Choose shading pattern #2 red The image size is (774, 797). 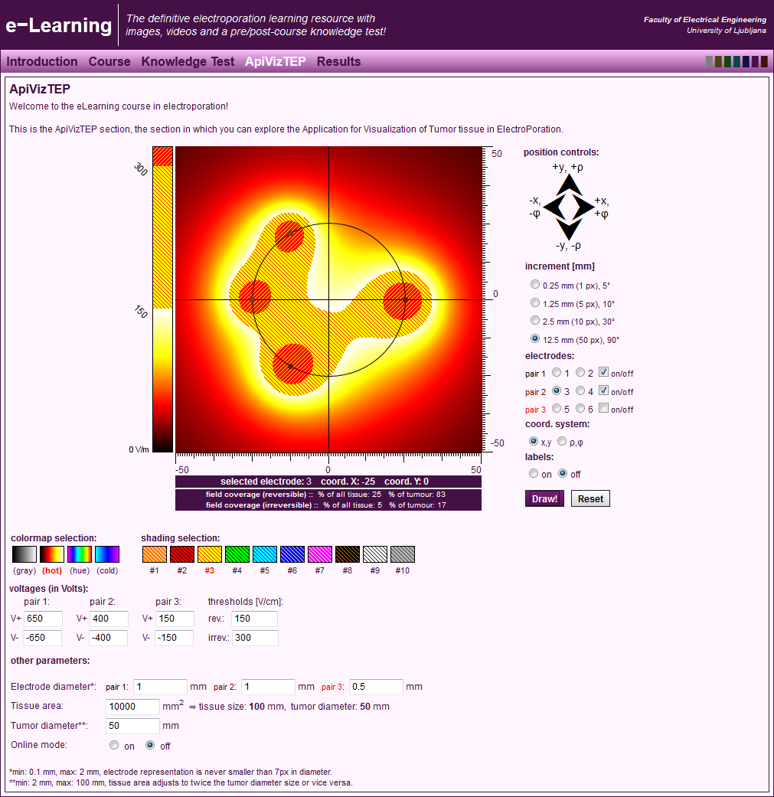(182, 554)
